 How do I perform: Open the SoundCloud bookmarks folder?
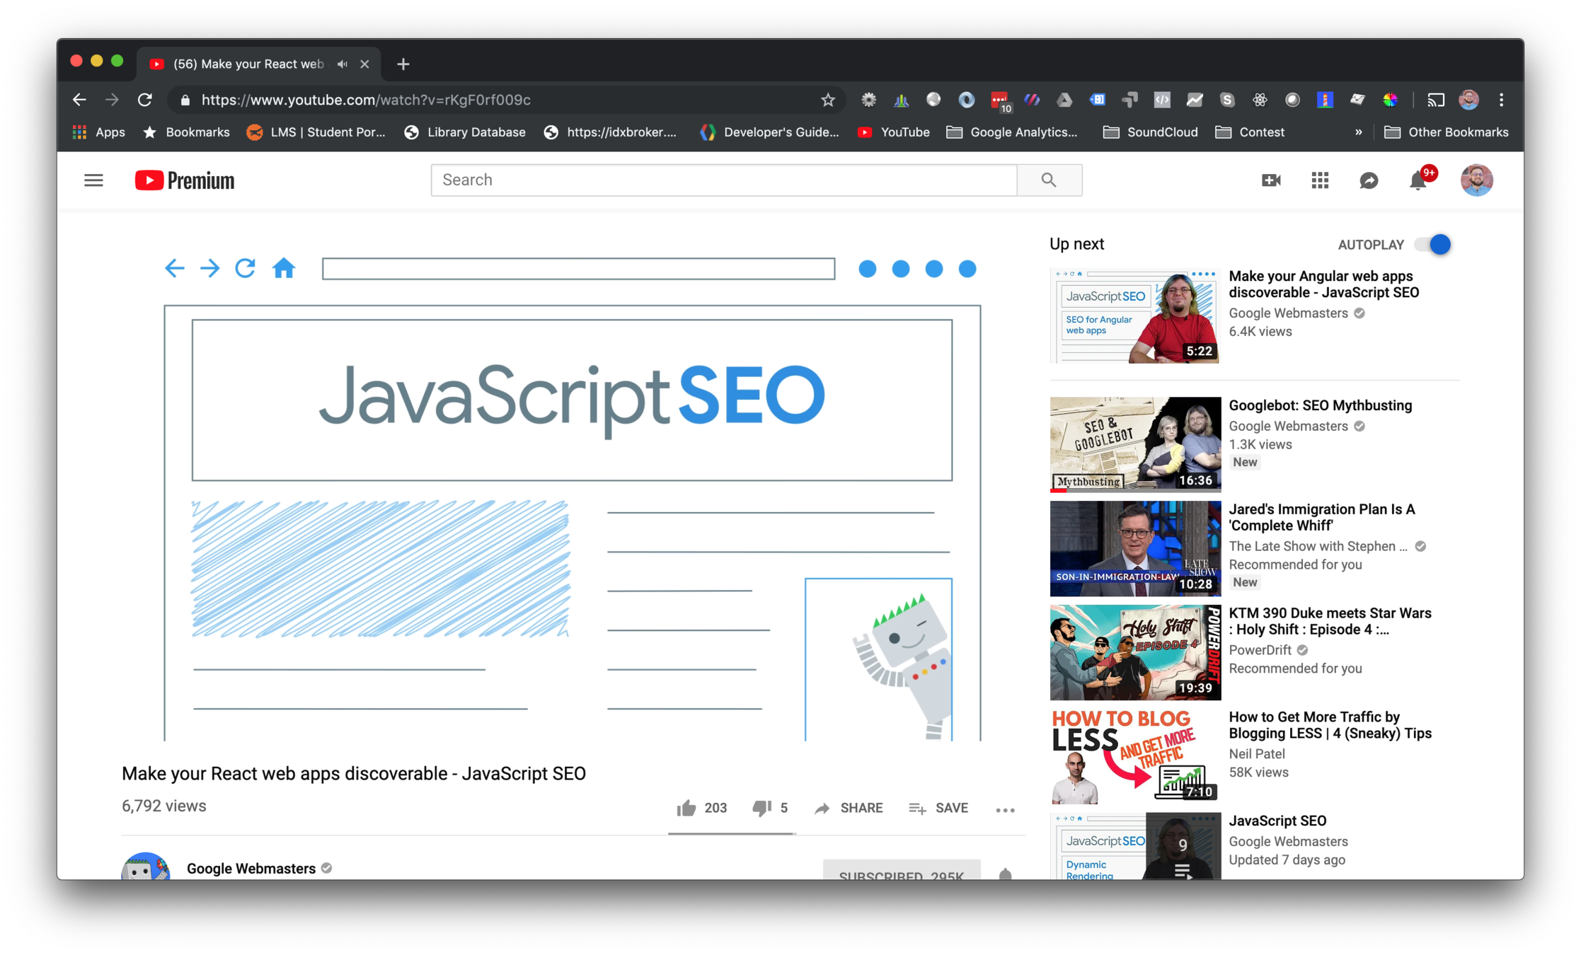click(1150, 132)
